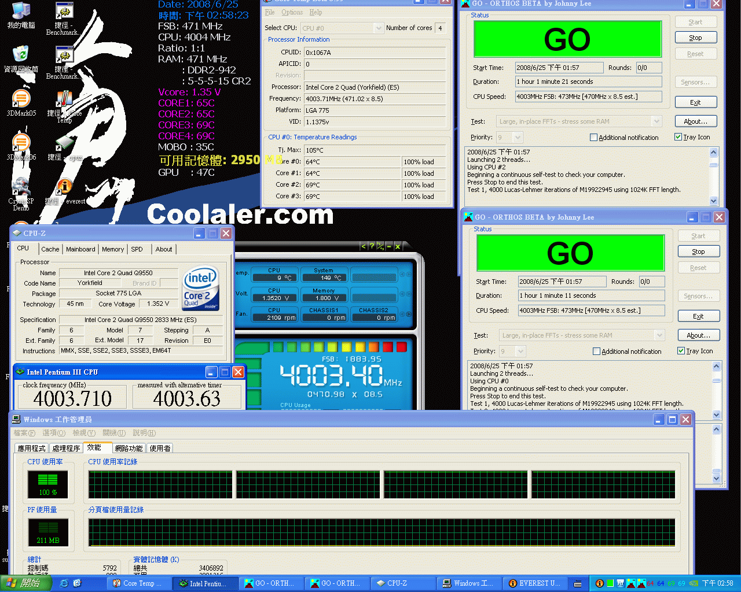Switch to the Memory tab in CPU-Z
This screenshot has height=592, width=741.
click(113, 249)
